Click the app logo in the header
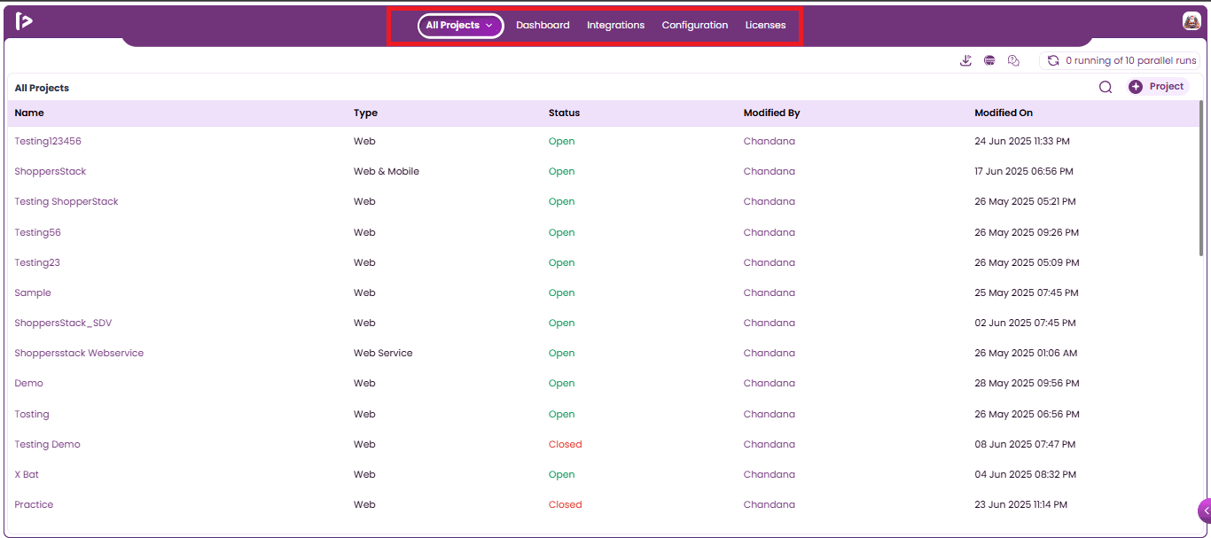Viewport: 1211px width, 538px height. tap(24, 21)
